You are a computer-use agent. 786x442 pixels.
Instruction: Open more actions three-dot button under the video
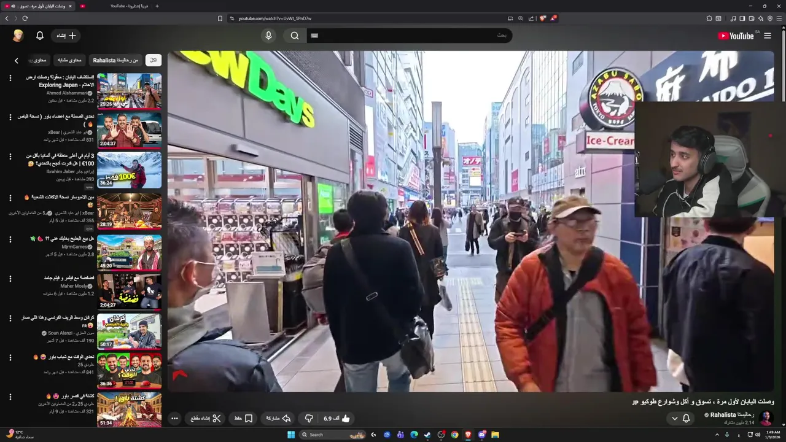174,418
